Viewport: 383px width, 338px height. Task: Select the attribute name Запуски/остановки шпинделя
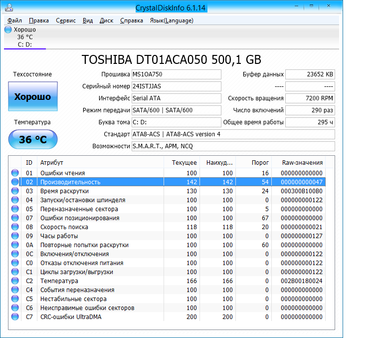[x=83, y=200]
